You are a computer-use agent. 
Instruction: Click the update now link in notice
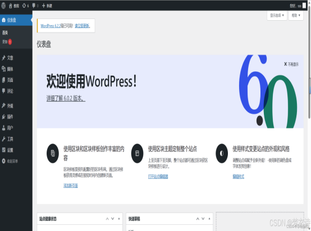point(82,26)
